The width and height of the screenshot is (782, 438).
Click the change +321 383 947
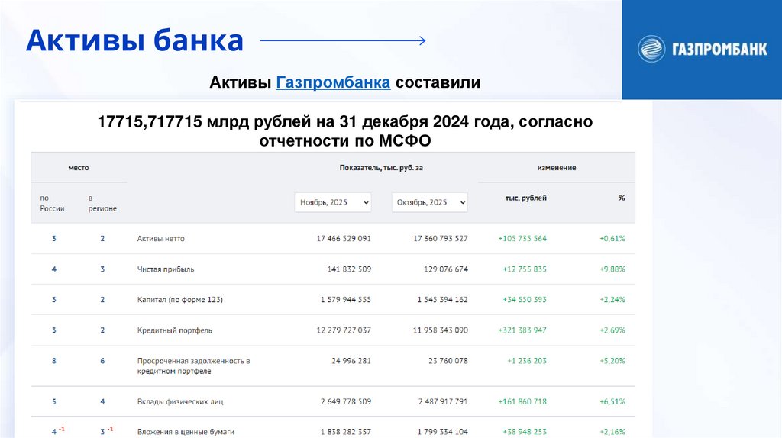pos(522,330)
